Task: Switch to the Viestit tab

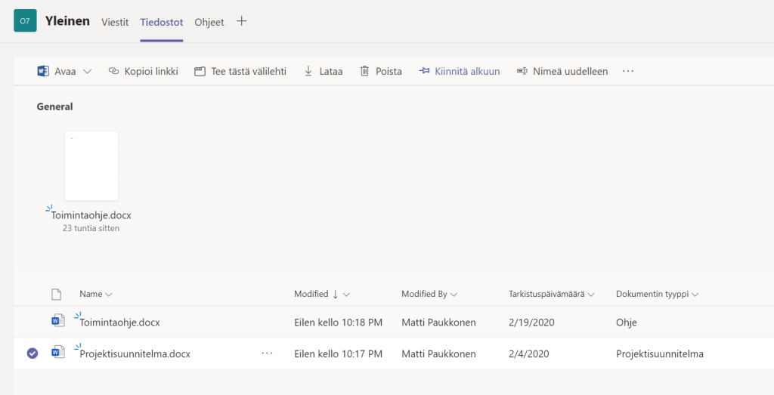Action: 115,22
